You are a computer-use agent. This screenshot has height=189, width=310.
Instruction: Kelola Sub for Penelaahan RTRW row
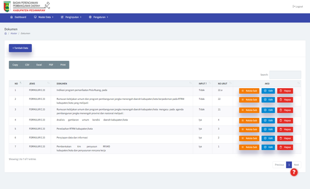[x=249, y=129]
